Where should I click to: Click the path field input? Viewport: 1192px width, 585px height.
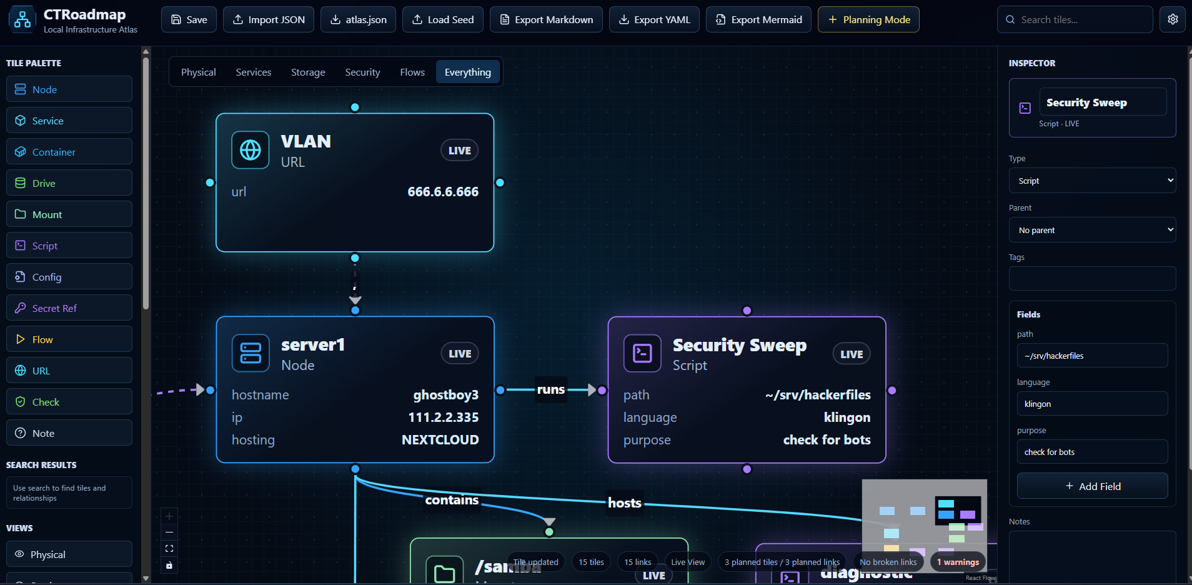pyautogui.click(x=1092, y=356)
